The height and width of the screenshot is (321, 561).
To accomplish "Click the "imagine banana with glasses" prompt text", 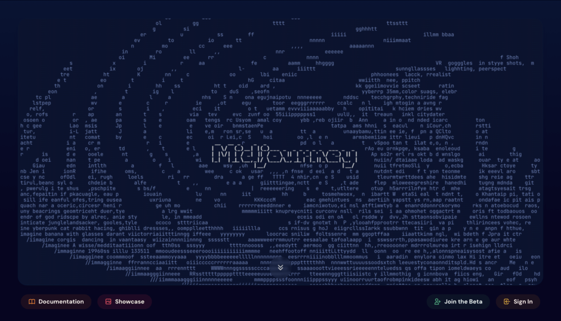I will [62, 234].
